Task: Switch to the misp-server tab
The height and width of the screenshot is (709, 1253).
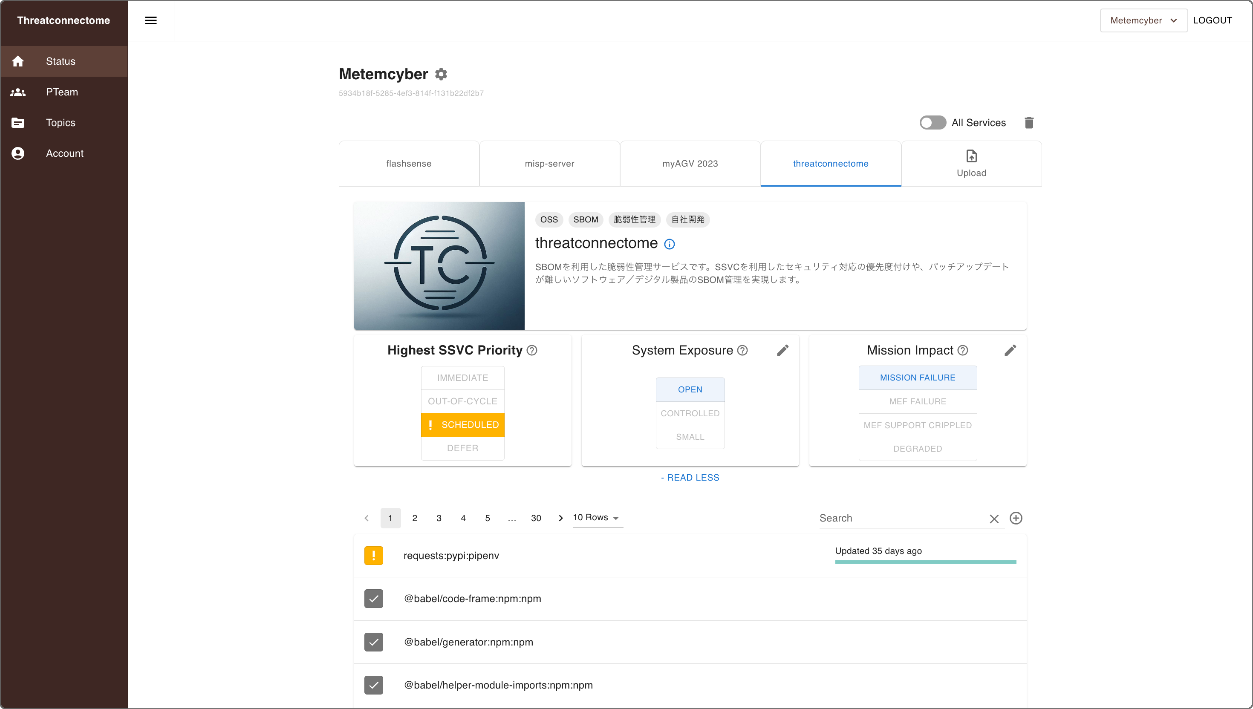Action: pyautogui.click(x=549, y=163)
